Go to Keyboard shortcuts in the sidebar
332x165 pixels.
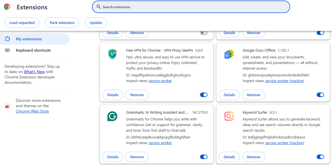(33, 50)
